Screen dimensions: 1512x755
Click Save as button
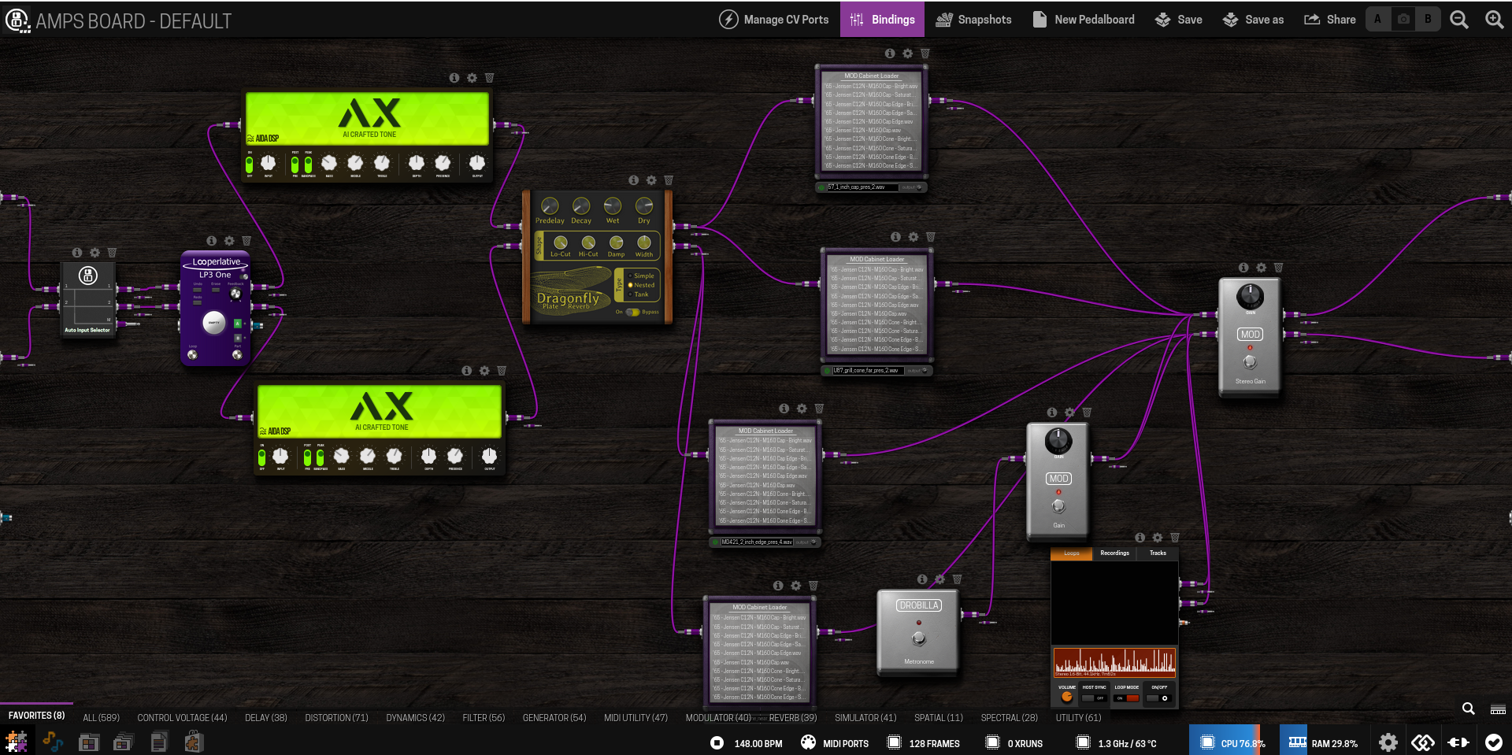[1253, 20]
